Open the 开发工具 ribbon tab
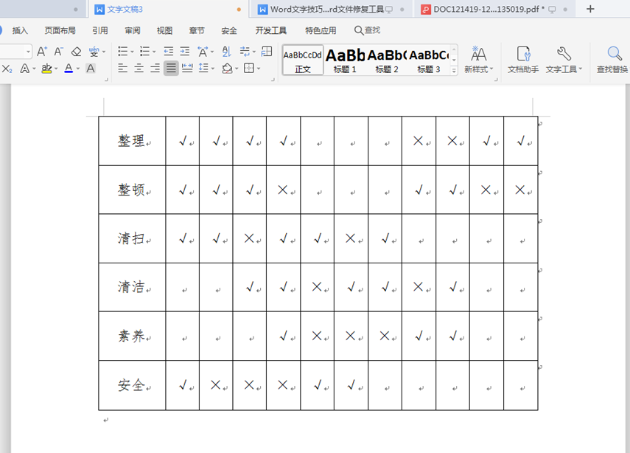This screenshot has height=453, width=630. click(271, 30)
